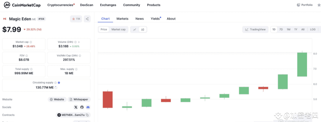Open the Exchanges menu
321x122 pixels.
(x=108, y=5)
